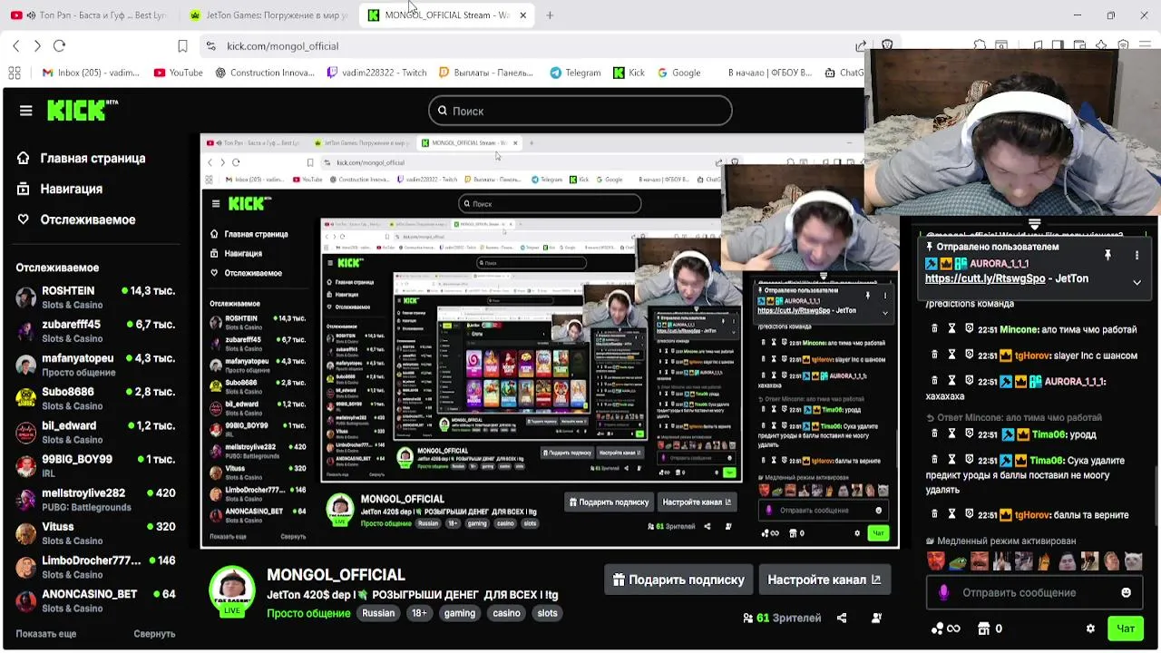Delete tgHorov's баллы та верните message
This screenshot has width=1161, height=653.
(935, 514)
